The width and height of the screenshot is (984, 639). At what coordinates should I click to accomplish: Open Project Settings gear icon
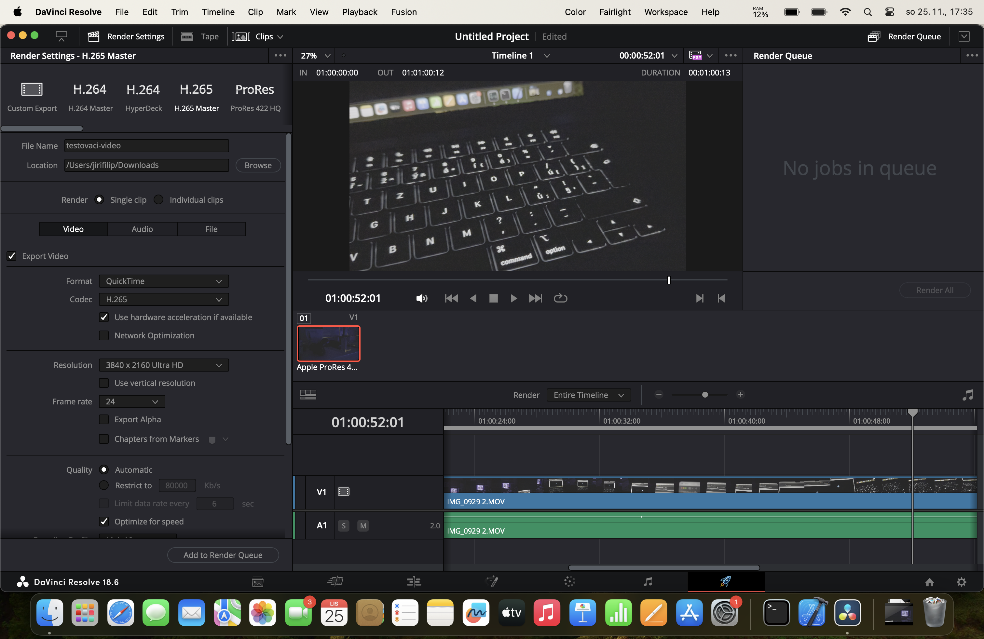click(x=961, y=582)
